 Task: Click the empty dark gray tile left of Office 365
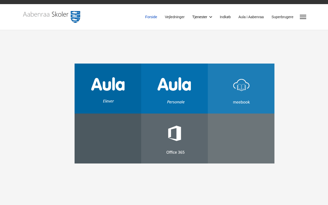108,138
